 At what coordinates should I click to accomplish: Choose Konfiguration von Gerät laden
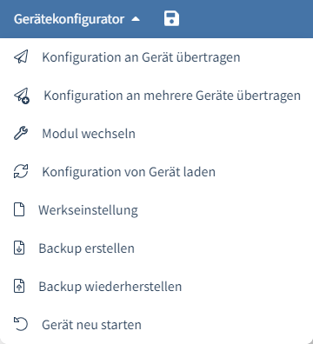pyautogui.click(x=156, y=172)
